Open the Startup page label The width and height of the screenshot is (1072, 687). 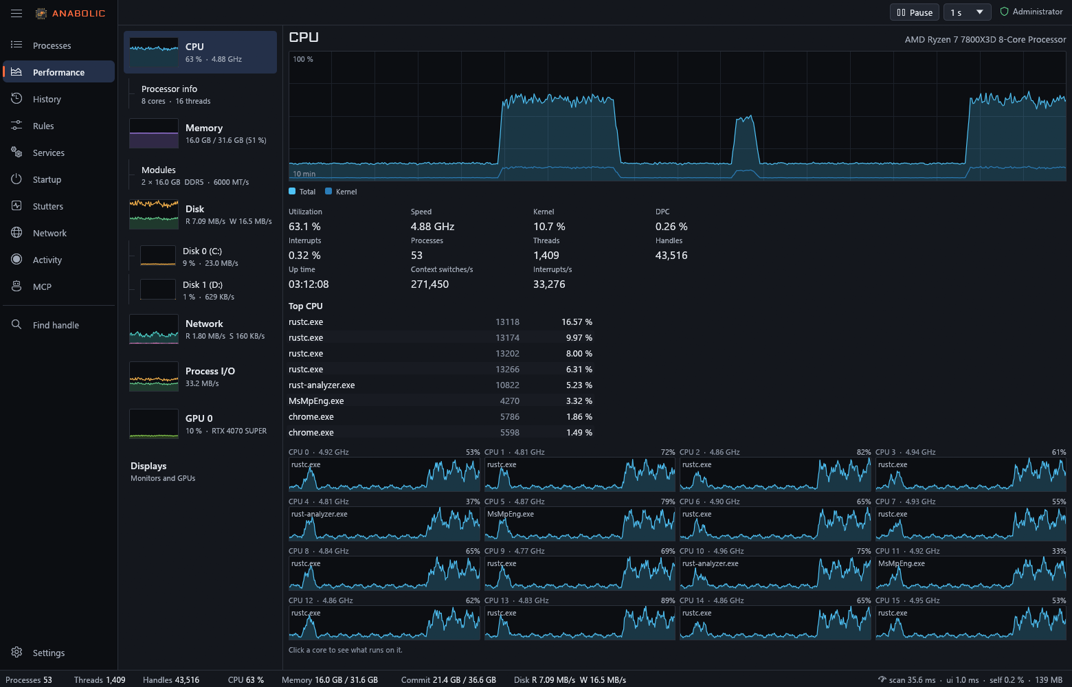(x=47, y=179)
